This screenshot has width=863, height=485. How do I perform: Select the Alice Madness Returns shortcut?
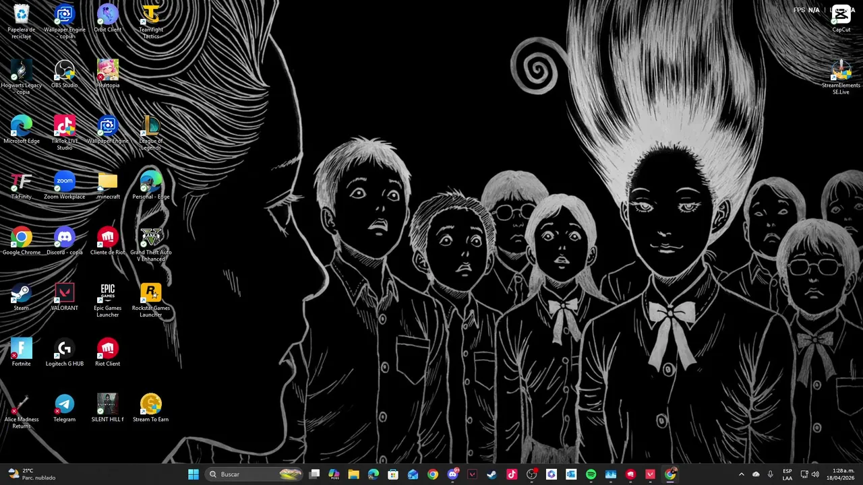pos(22,412)
